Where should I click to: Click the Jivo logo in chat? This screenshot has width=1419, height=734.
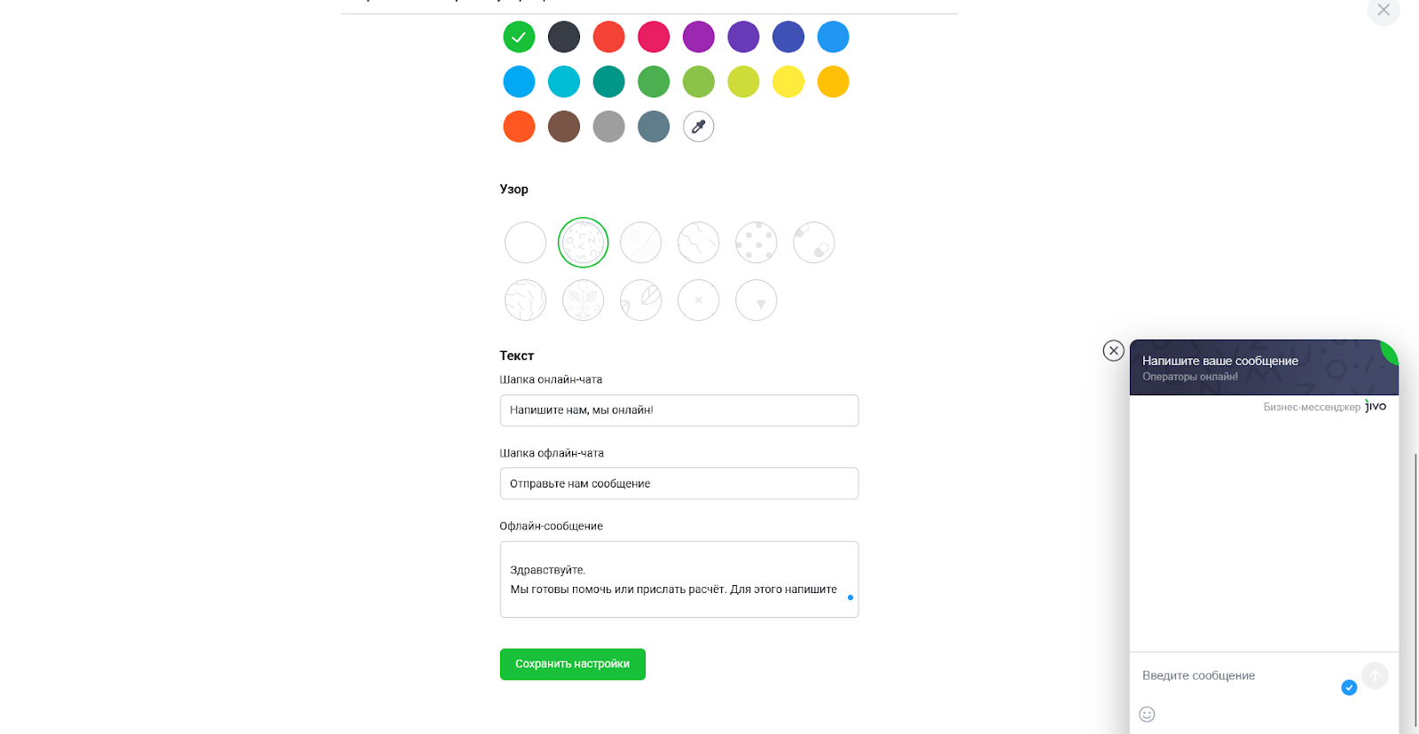[x=1376, y=406]
